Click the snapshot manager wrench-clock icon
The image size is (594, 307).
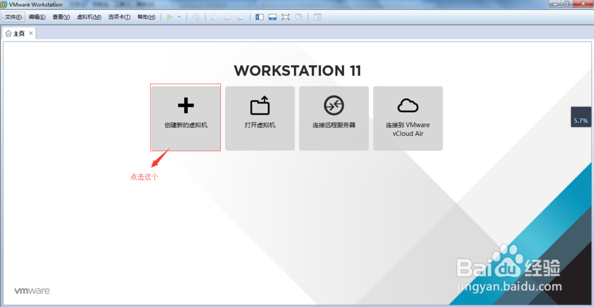[241, 17]
